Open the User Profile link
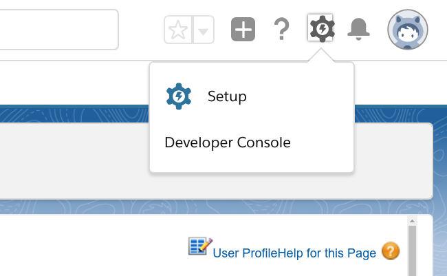The image size is (447, 276). [x=246, y=253]
